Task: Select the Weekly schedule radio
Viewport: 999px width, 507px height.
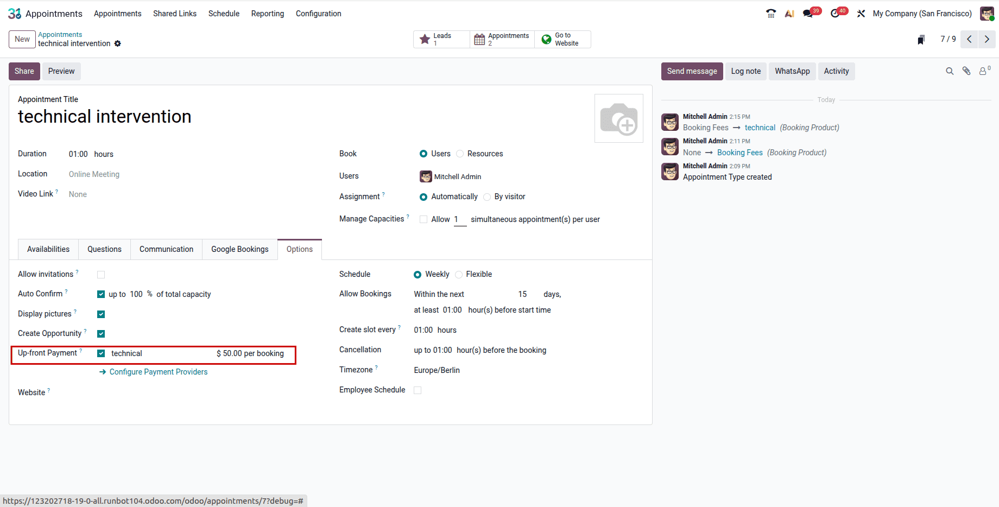Action: [x=418, y=275]
